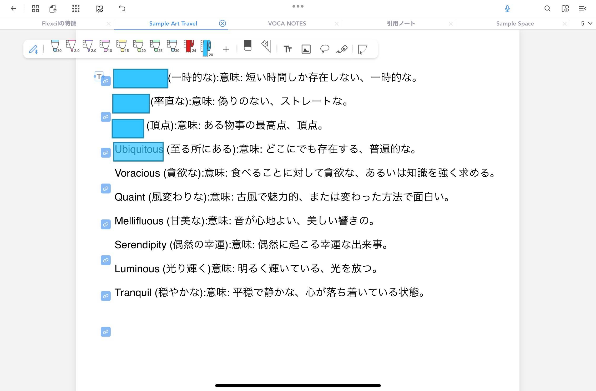Close the Sample Art Travel tab
Viewport: 596px width, 391px height.
[x=223, y=23]
